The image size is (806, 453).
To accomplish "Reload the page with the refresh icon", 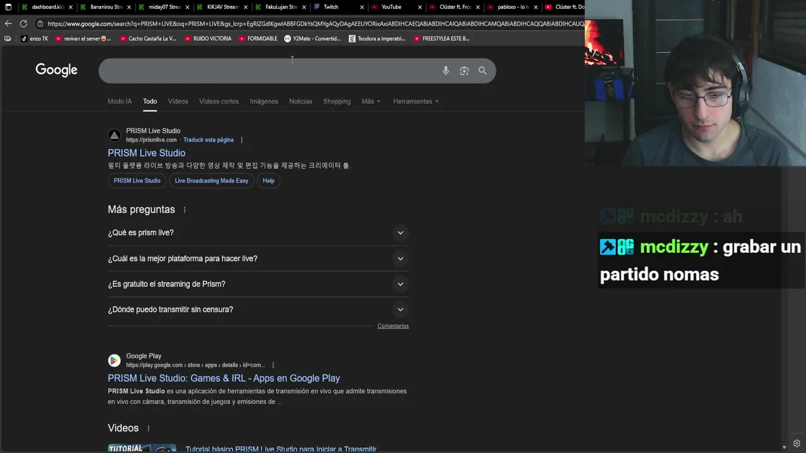I will pyautogui.click(x=23, y=24).
